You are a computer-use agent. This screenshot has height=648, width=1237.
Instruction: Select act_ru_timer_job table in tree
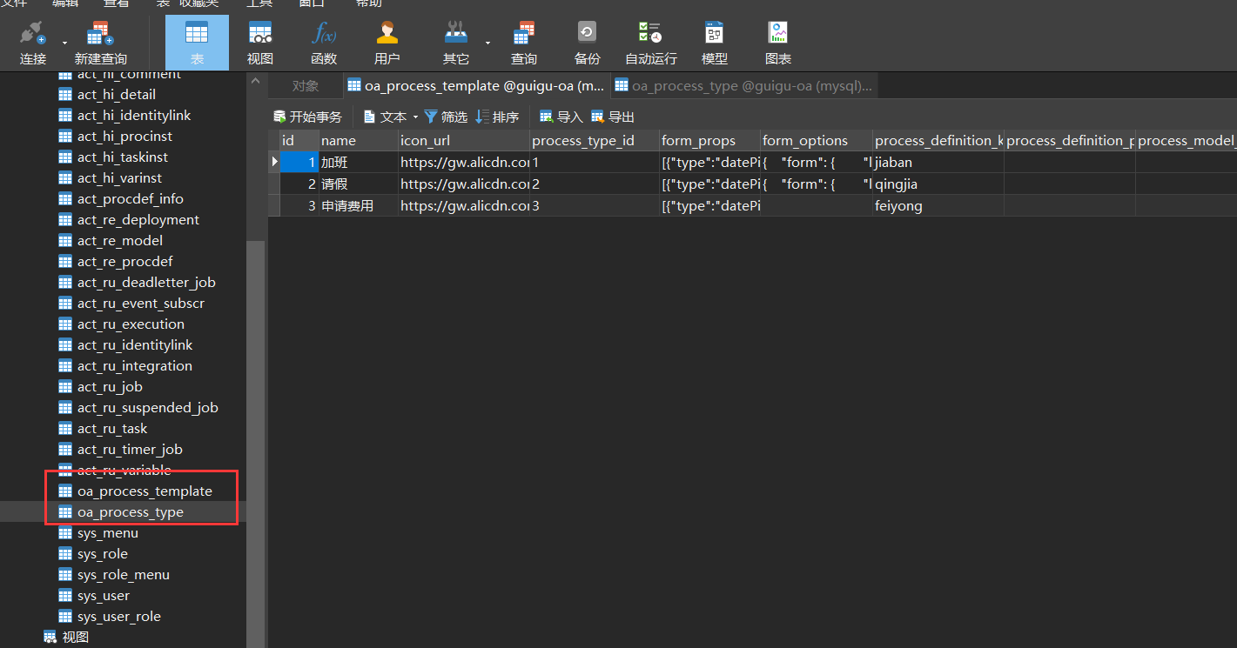coord(130,449)
